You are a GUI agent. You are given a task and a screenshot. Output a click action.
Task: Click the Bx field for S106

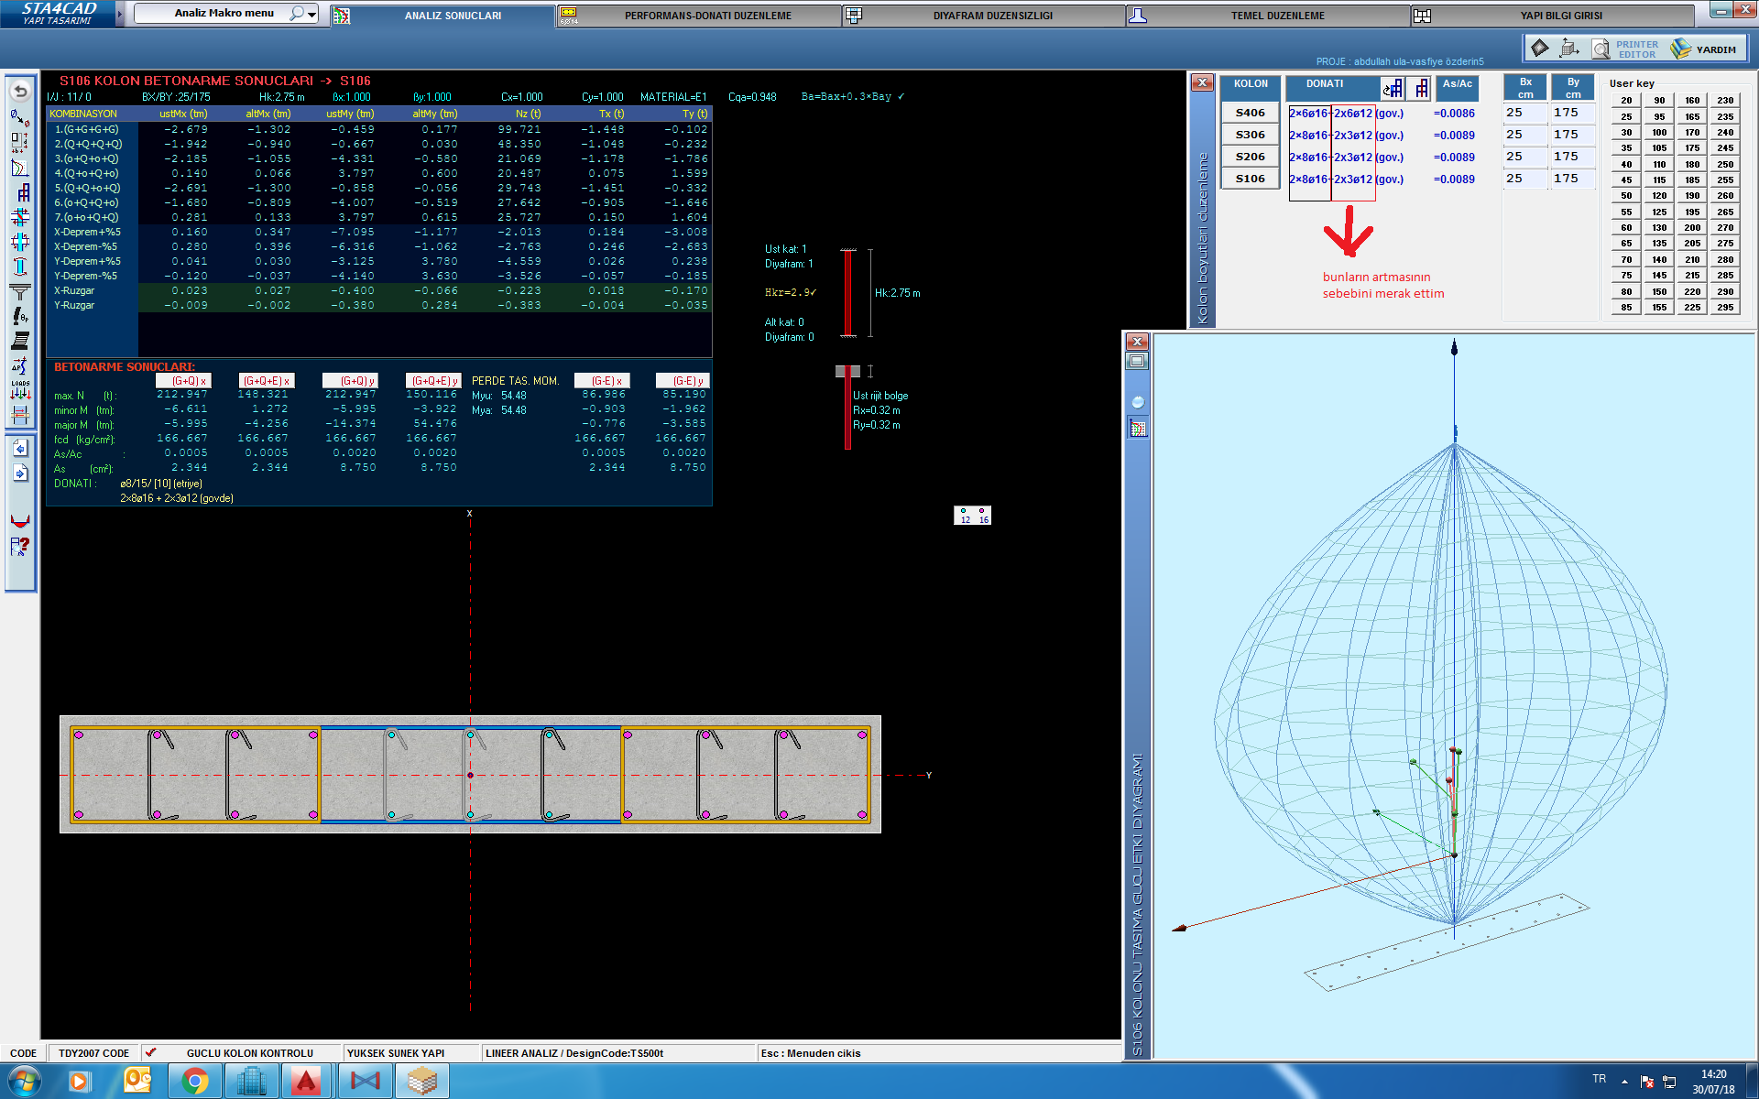tap(1524, 179)
